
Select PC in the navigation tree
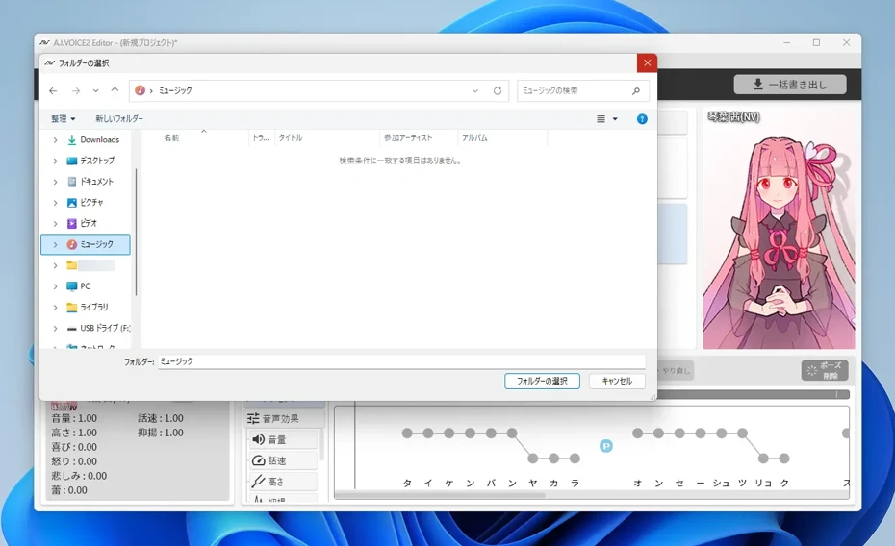pos(78,286)
